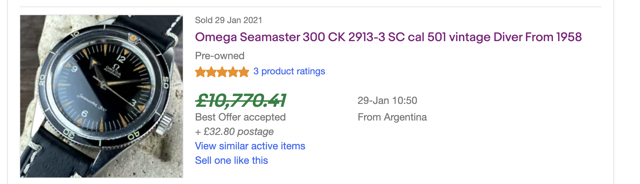Click the Seamaster 300 script on the dial

tap(91, 102)
